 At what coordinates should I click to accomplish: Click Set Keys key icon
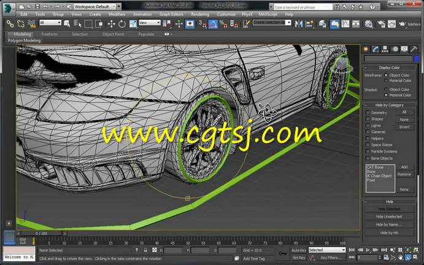(283, 253)
